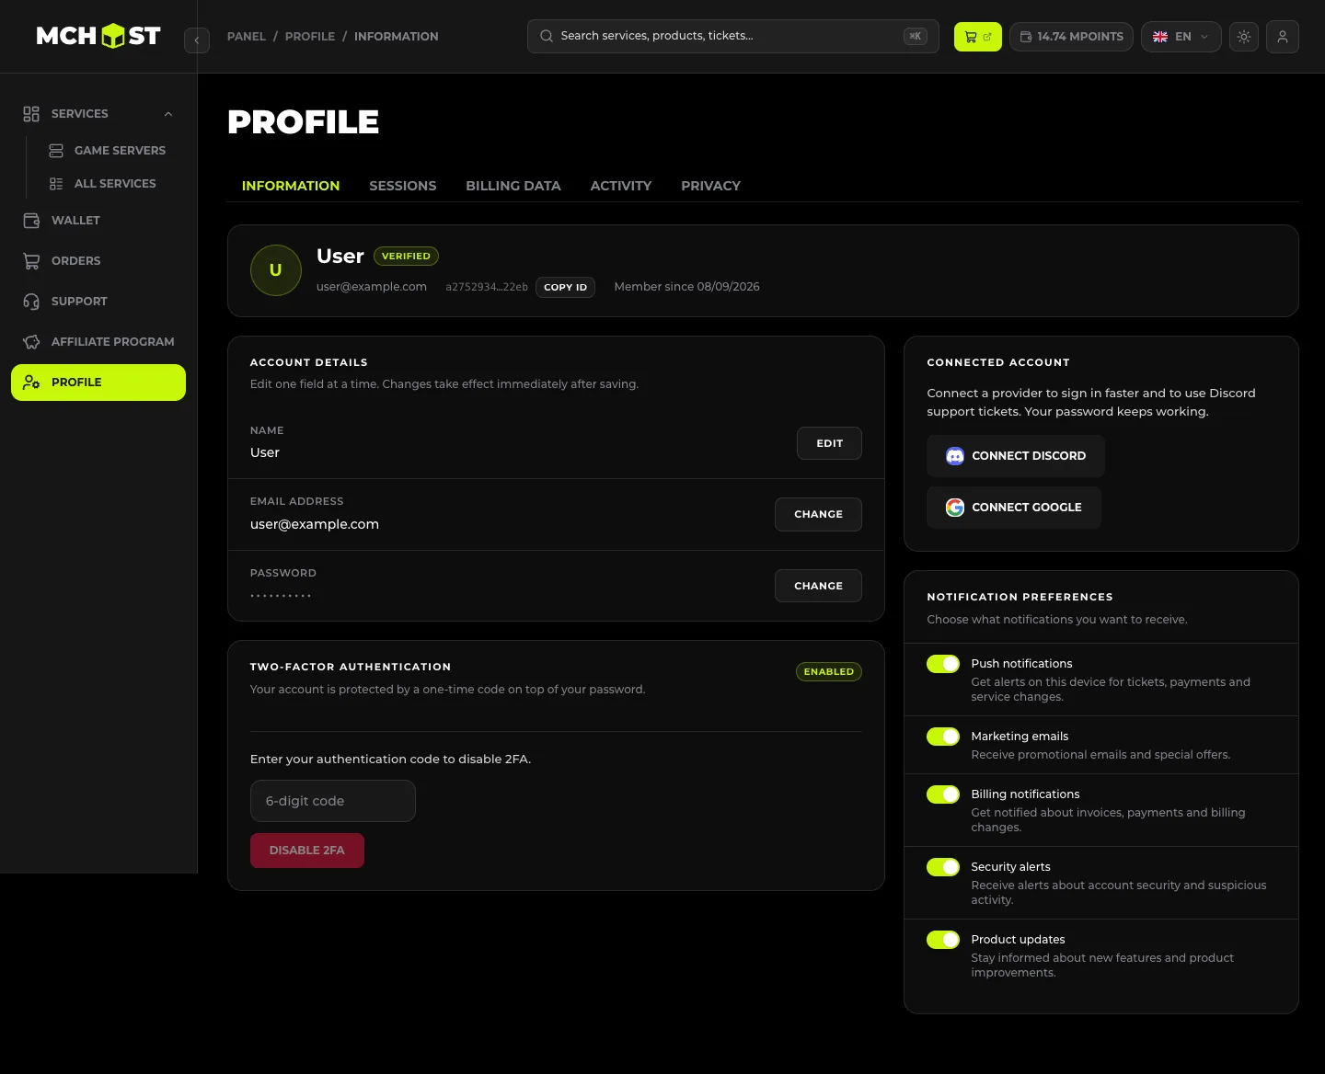
Task: Click the Copy ID button
Action: click(x=565, y=287)
